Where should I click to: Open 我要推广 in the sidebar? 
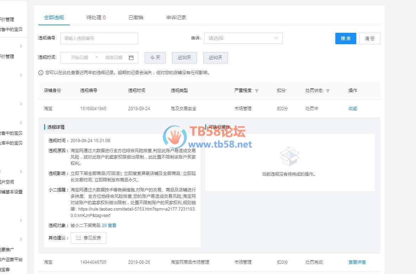pyautogui.click(x=7, y=249)
